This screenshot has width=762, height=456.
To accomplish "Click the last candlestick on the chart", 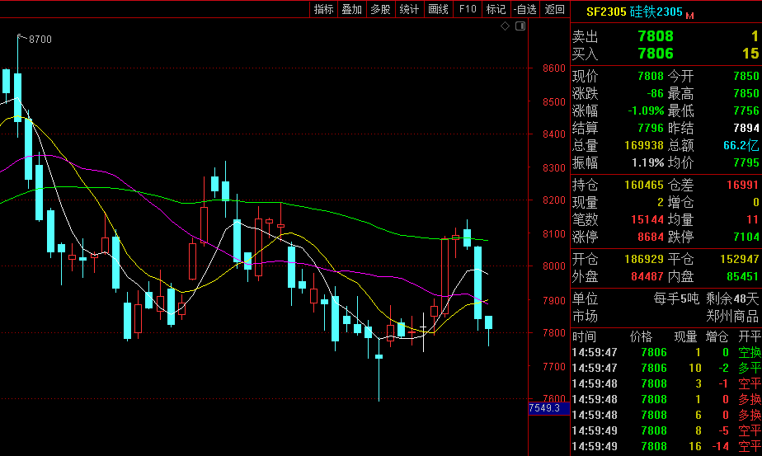I will (488, 323).
